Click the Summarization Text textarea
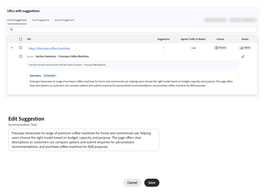280x196 pixels. [x=84, y=140]
